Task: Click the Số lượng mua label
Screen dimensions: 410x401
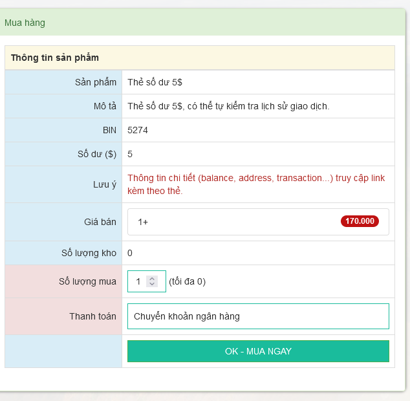Action: (x=87, y=281)
